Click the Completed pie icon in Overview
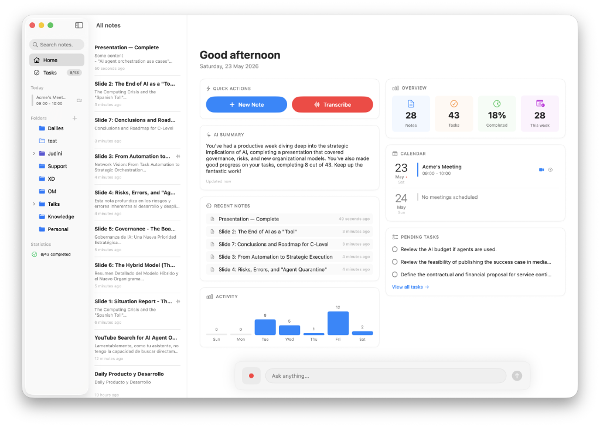This screenshot has height=427, width=600. tap(497, 104)
